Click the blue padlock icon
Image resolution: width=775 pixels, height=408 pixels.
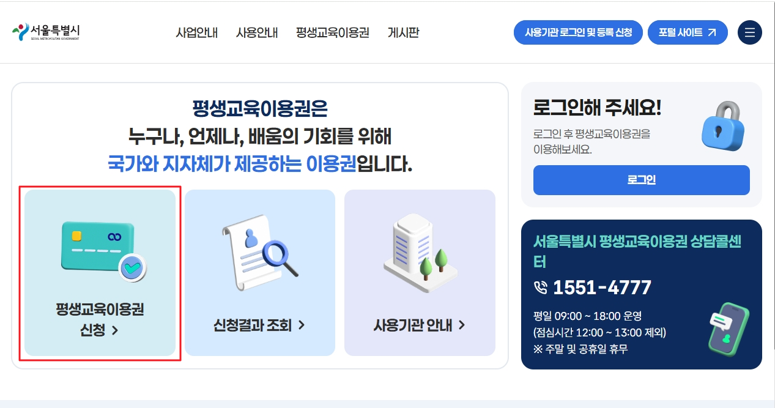tap(724, 127)
